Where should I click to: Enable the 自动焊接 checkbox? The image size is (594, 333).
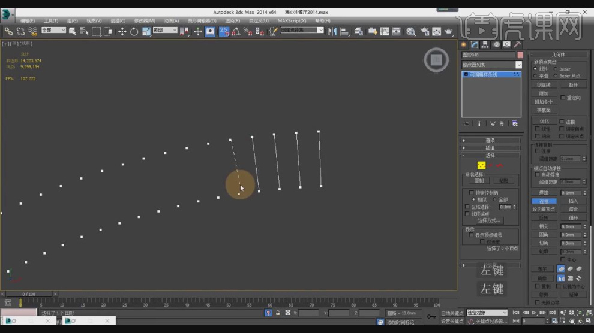point(538,175)
